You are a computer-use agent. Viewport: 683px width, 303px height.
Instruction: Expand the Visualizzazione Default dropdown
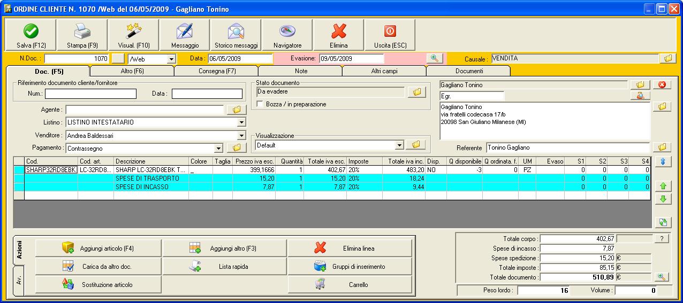[399, 145]
